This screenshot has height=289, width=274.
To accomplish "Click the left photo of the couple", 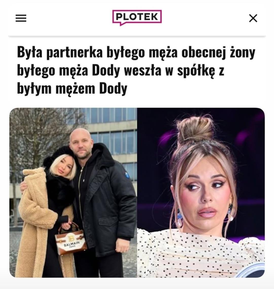I will click(73, 193).
